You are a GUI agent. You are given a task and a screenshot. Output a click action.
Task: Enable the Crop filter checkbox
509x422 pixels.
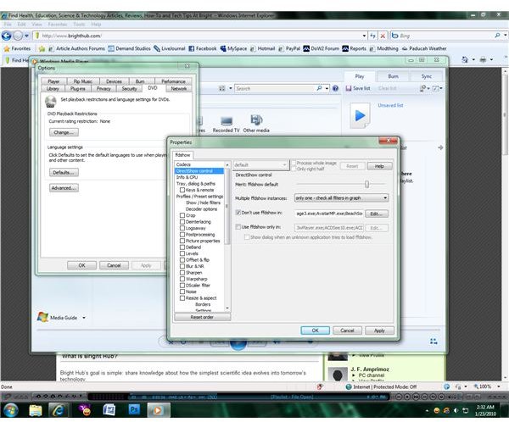[x=182, y=215]
